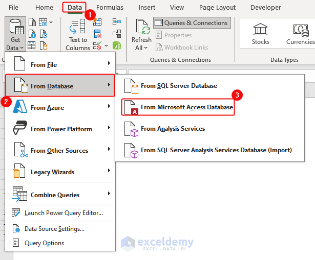Open the From Picture dropdown arrow
The height and width of the screenshot is (260, 315).
51,22
